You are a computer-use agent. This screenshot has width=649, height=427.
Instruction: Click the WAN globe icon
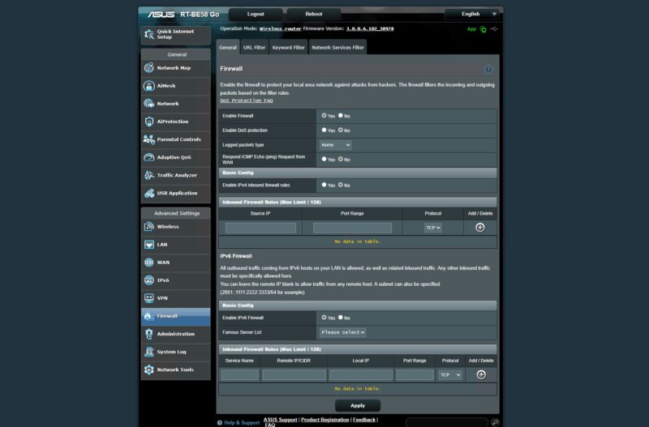(x=149, y=263)
